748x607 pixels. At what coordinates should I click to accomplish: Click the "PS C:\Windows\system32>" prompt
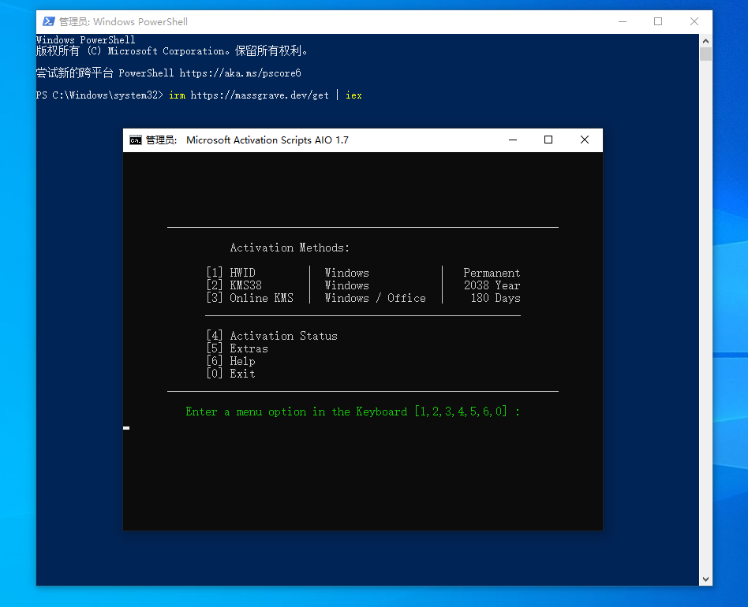click(x=99, y=95)
